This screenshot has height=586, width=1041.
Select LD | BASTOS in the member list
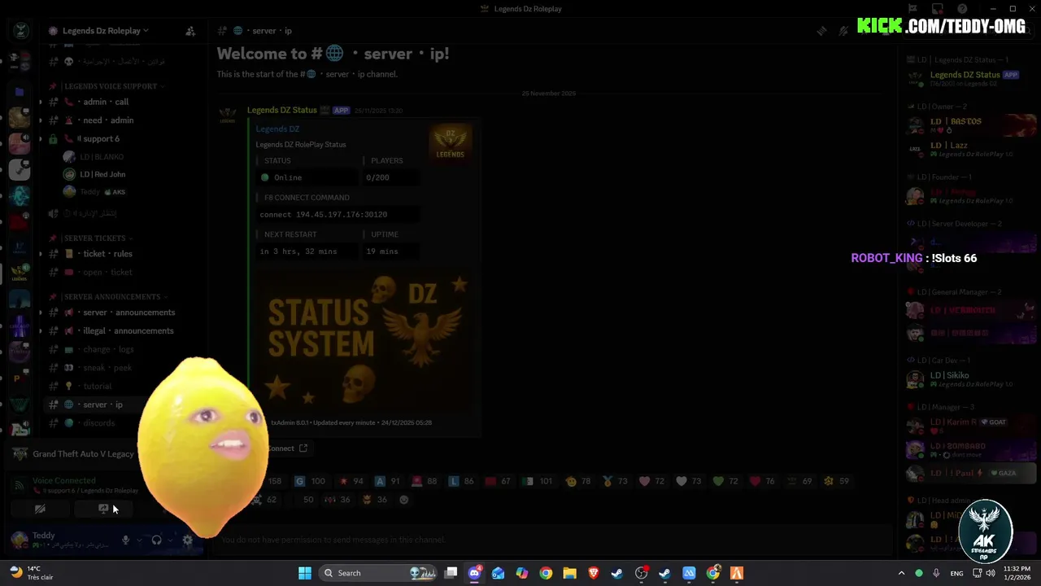(x=971, y=126)
